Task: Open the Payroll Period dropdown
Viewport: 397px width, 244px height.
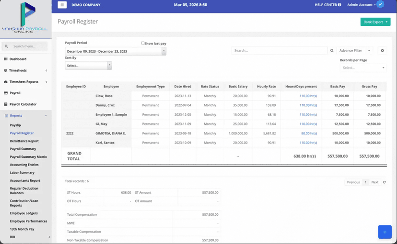Action: pos(116,51)
